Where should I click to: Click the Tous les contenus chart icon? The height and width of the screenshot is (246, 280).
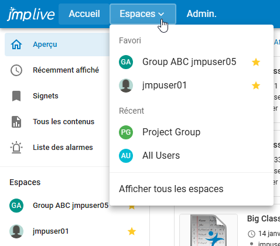pos(16,122)
